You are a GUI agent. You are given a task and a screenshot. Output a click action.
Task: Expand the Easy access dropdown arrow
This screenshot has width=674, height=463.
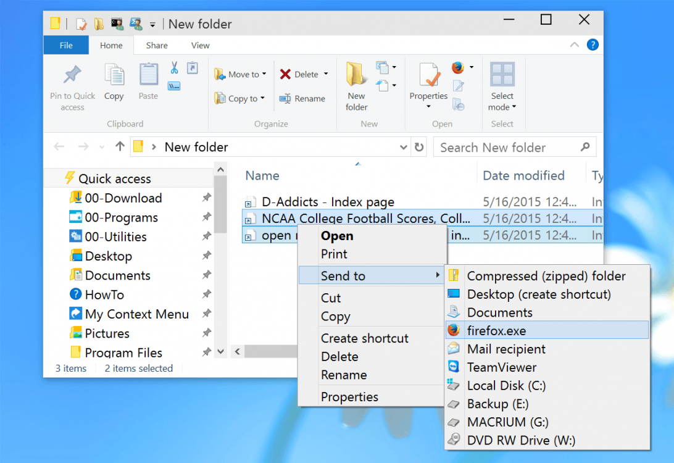click(394, 86)
